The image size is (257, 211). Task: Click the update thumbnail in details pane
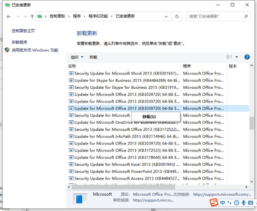tap(80, 199)
